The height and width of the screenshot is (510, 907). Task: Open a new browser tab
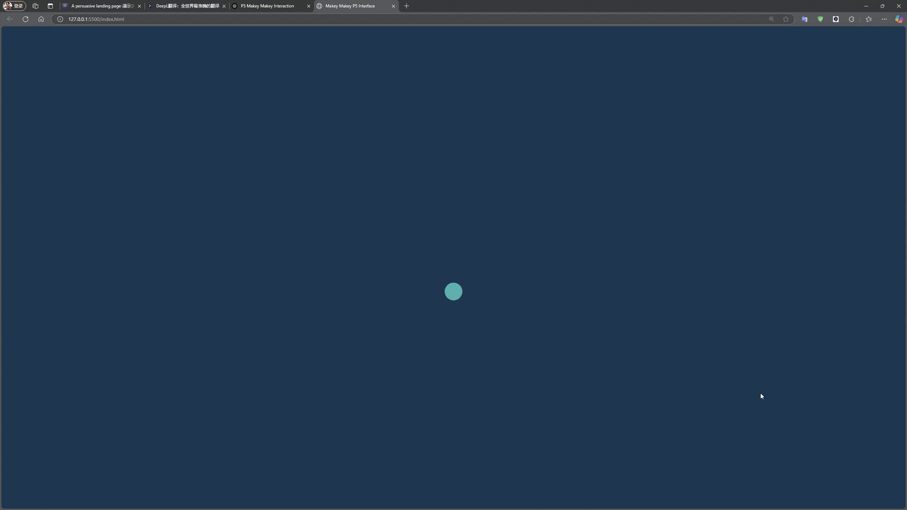[x=406, y=6]
